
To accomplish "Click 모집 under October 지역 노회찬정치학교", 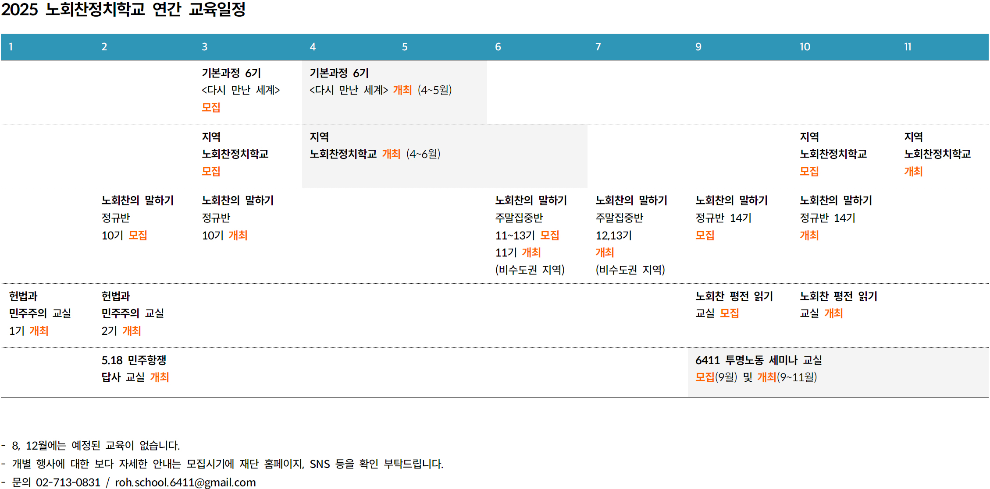I will [809, 172].
